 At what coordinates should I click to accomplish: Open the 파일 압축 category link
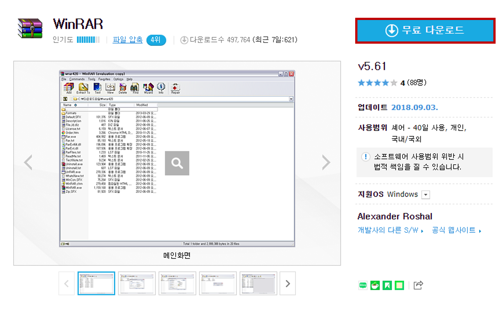pos(128,40)
